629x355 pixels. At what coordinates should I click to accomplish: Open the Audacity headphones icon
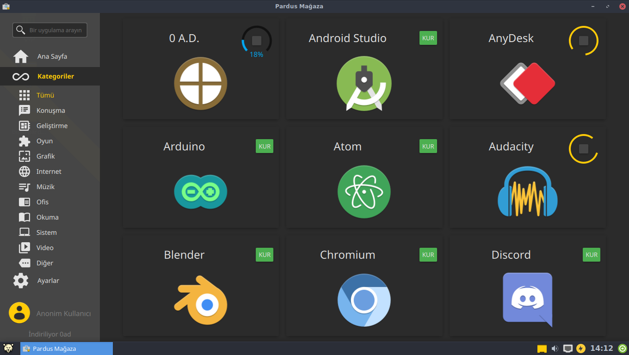pyautogui.click(x=528, y=191)
